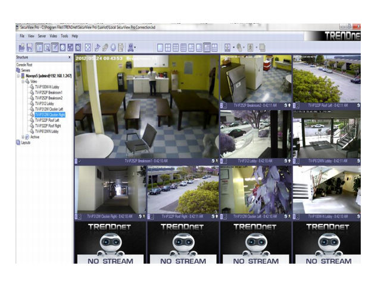Click audio icon on Breakroom2 feed title bar
Viewport: 381px width, 285px height.
point(286,106)
